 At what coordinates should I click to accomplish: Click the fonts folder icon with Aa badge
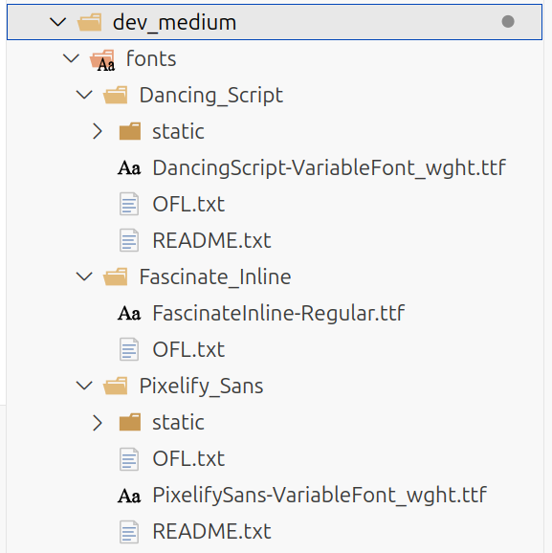[x=102, y=60]
